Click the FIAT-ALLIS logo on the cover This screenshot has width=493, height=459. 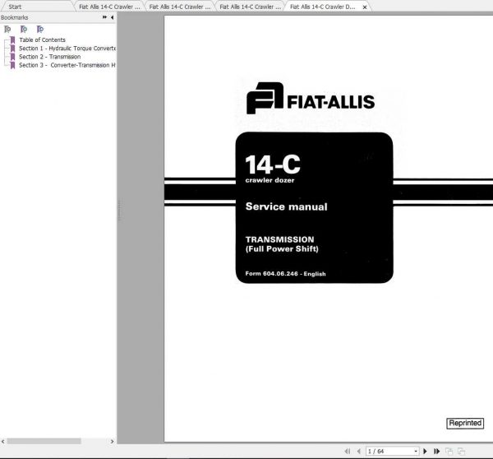click(x=311, y=98)
